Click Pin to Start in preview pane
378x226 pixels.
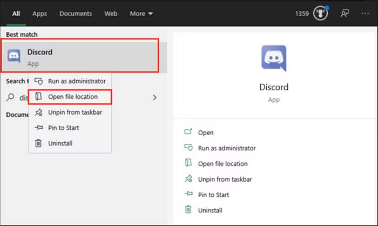pos(213,195)
